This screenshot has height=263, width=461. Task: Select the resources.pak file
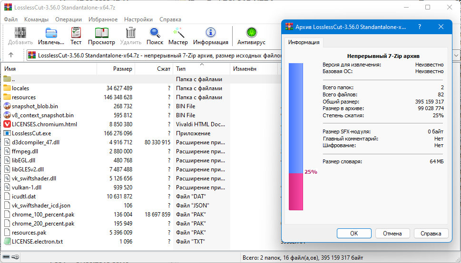pyautogui.click(x=29, y=233)
